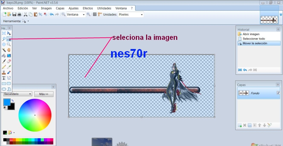Select the Freeform Shape tool

pos(9,89)
